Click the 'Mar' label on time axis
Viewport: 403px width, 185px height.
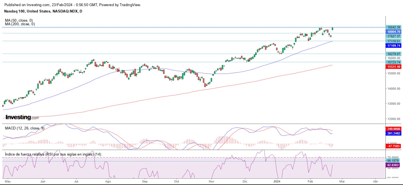pyautogui.click(x=342, y=182)
